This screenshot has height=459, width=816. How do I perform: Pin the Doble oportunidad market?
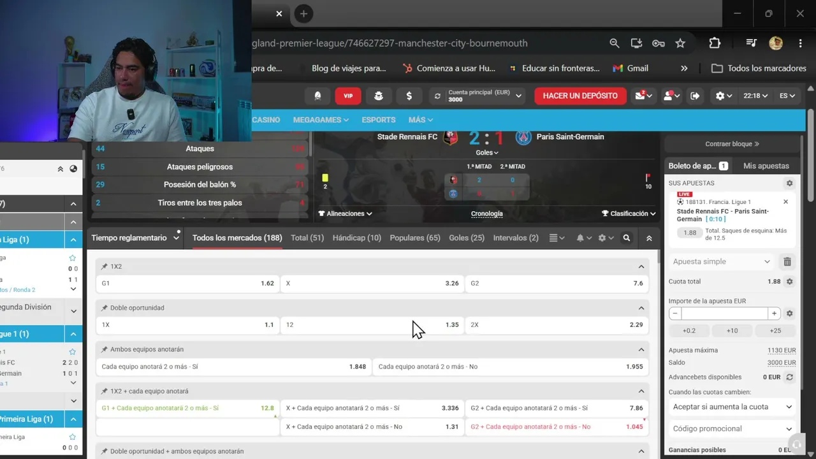pos(105,308)
